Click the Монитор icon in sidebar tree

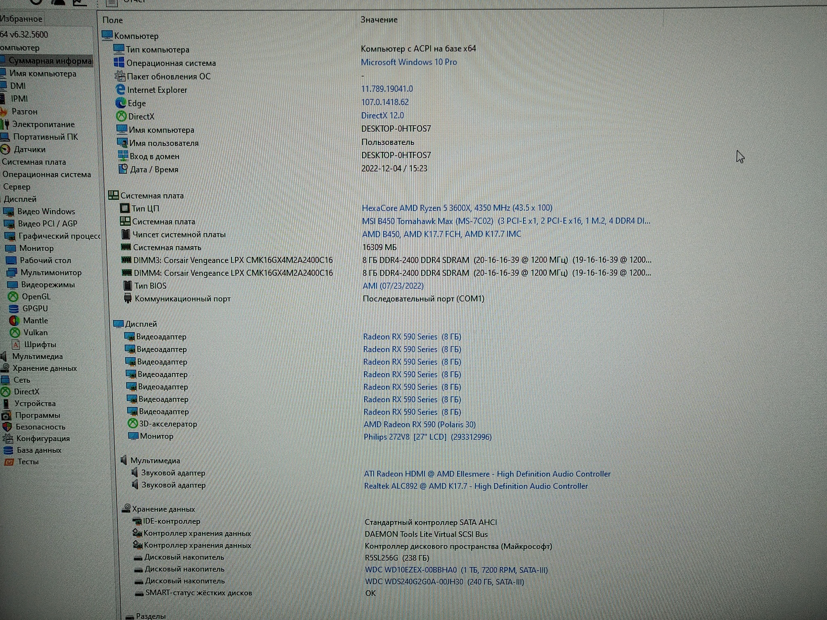pyautogui.click(x=10, y=248)
